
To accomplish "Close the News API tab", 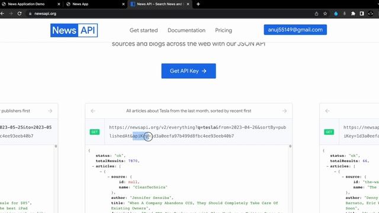I will point(188,4).
